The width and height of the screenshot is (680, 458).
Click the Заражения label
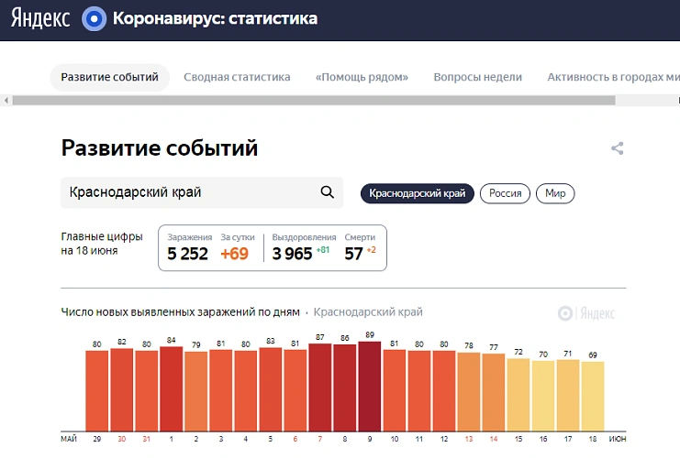click(190, 237)
